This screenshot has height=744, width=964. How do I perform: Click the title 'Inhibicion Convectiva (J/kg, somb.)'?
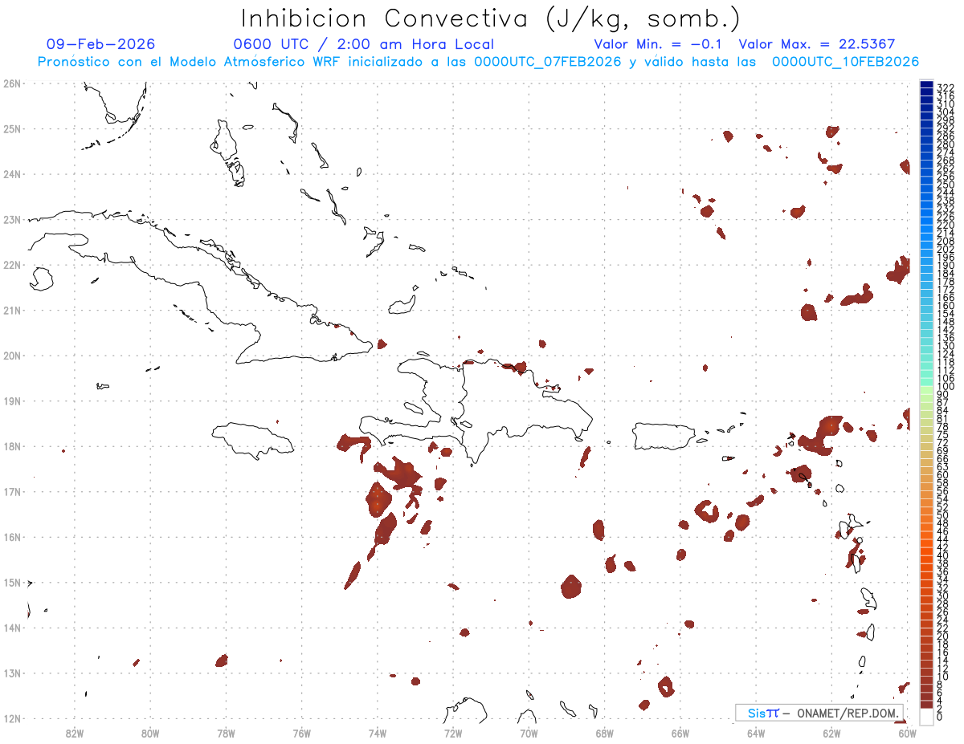point(490,19)
